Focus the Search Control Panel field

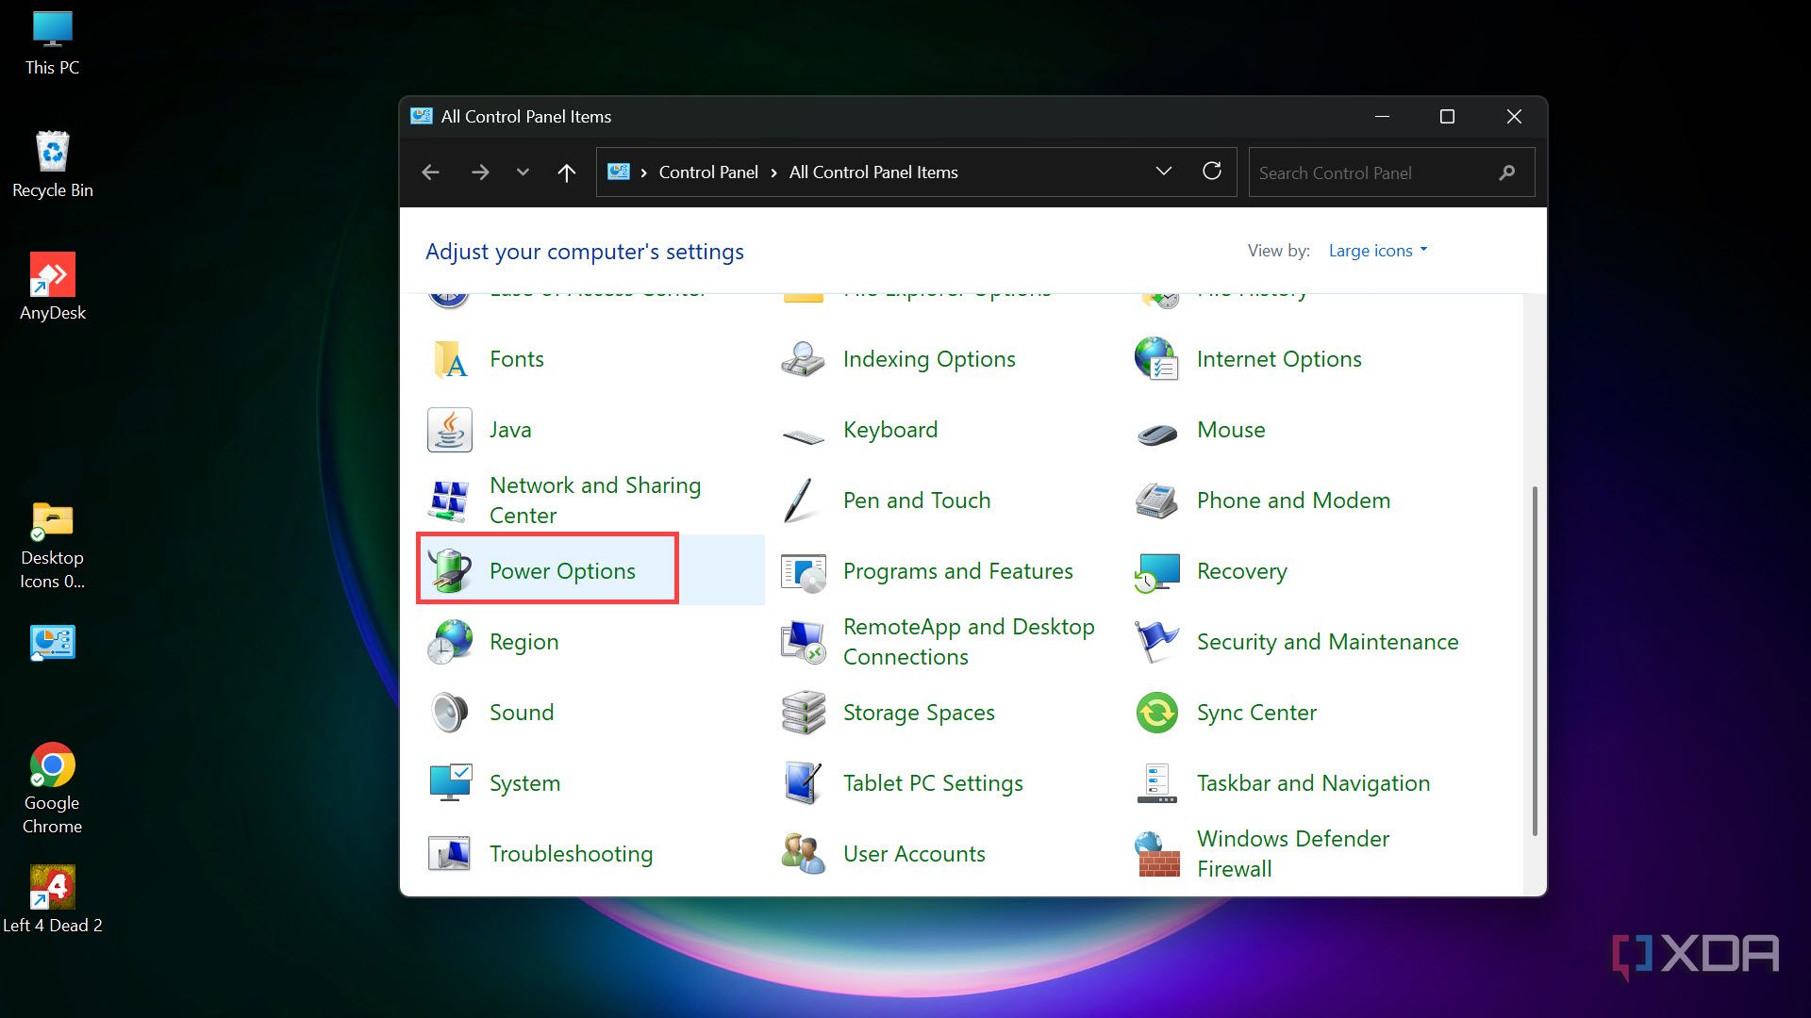(1372, 173)
